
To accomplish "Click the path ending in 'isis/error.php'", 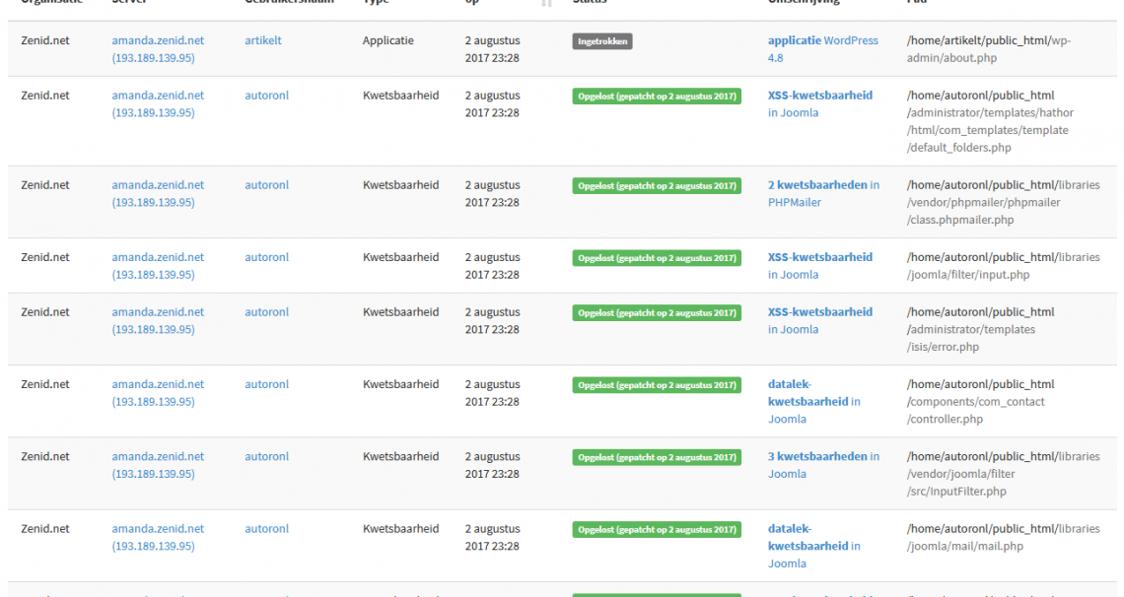I will [981, 329].
